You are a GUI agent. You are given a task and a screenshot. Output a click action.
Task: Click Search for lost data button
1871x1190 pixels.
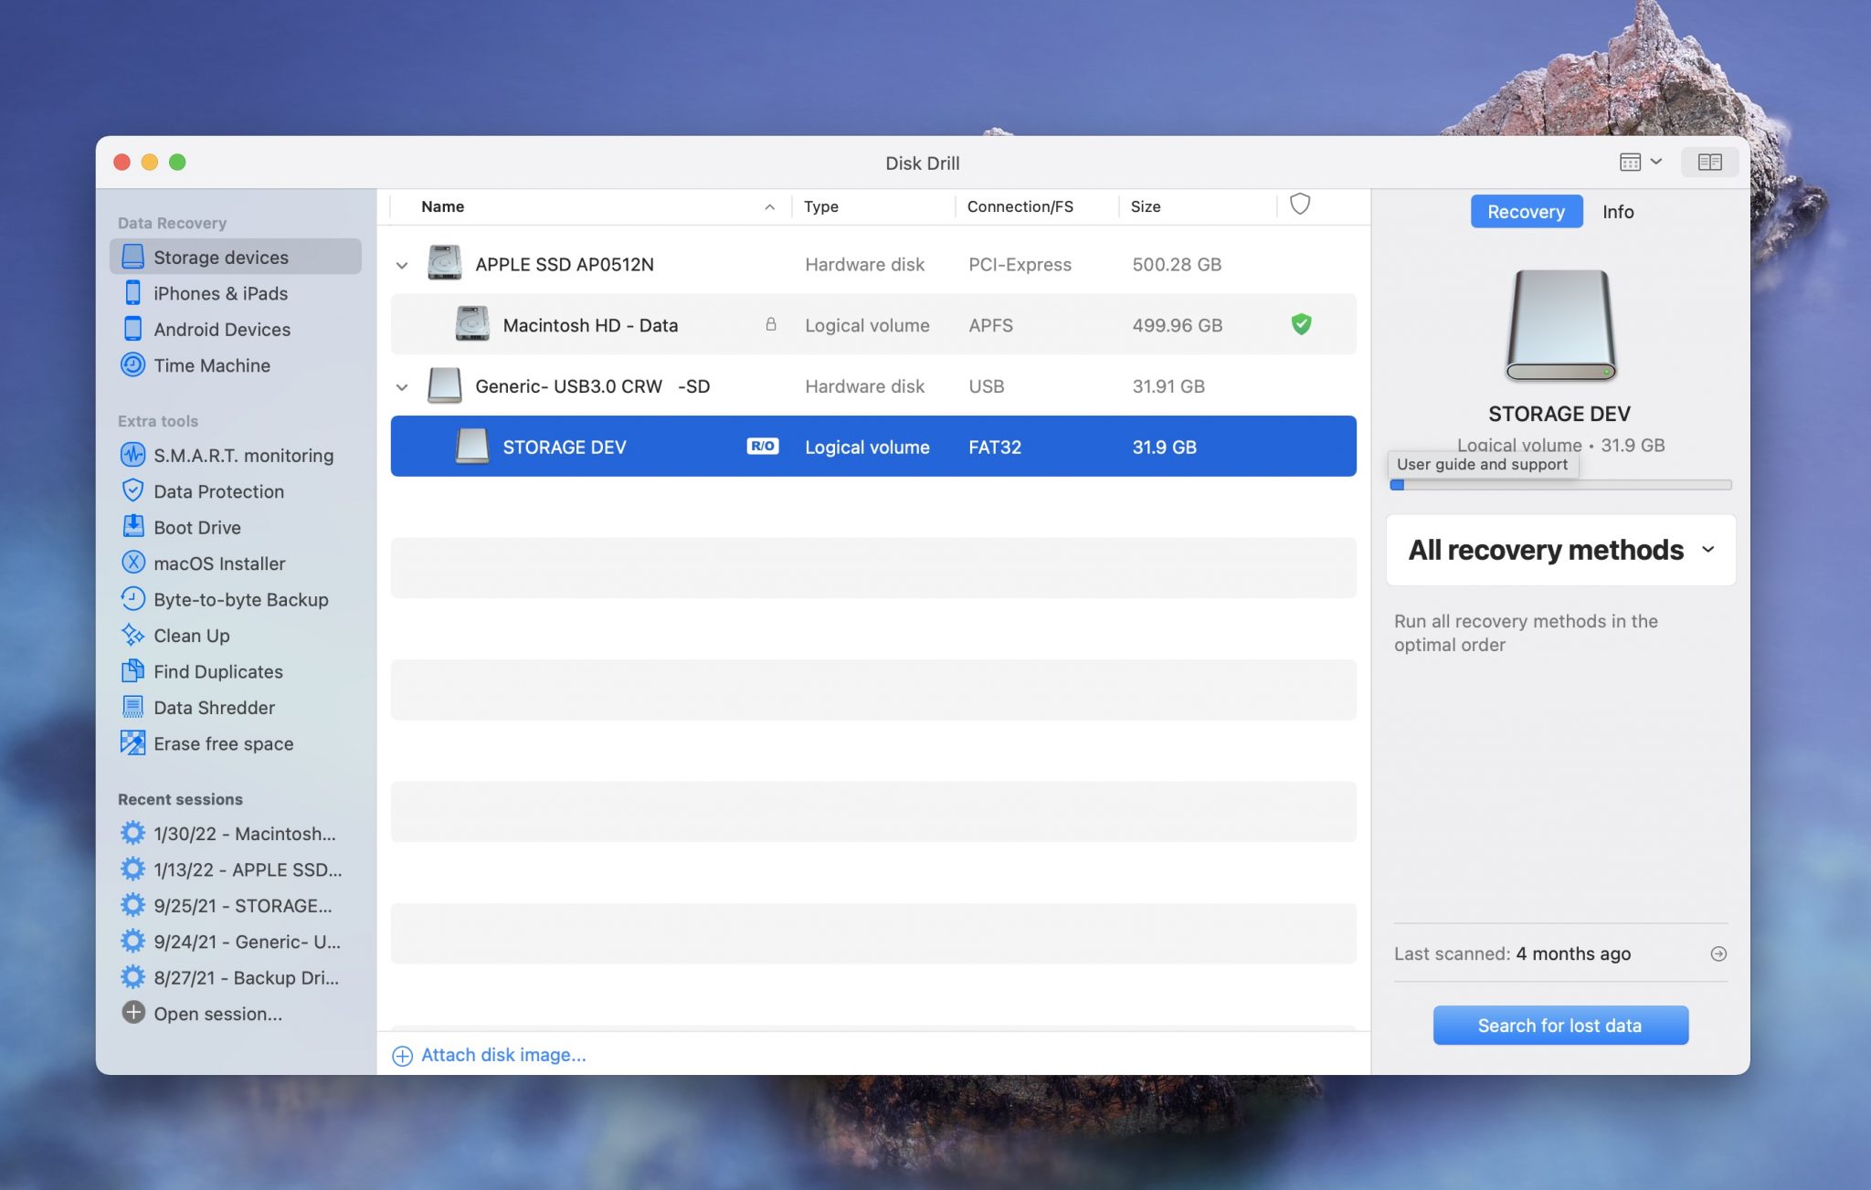(1559, 1024)
